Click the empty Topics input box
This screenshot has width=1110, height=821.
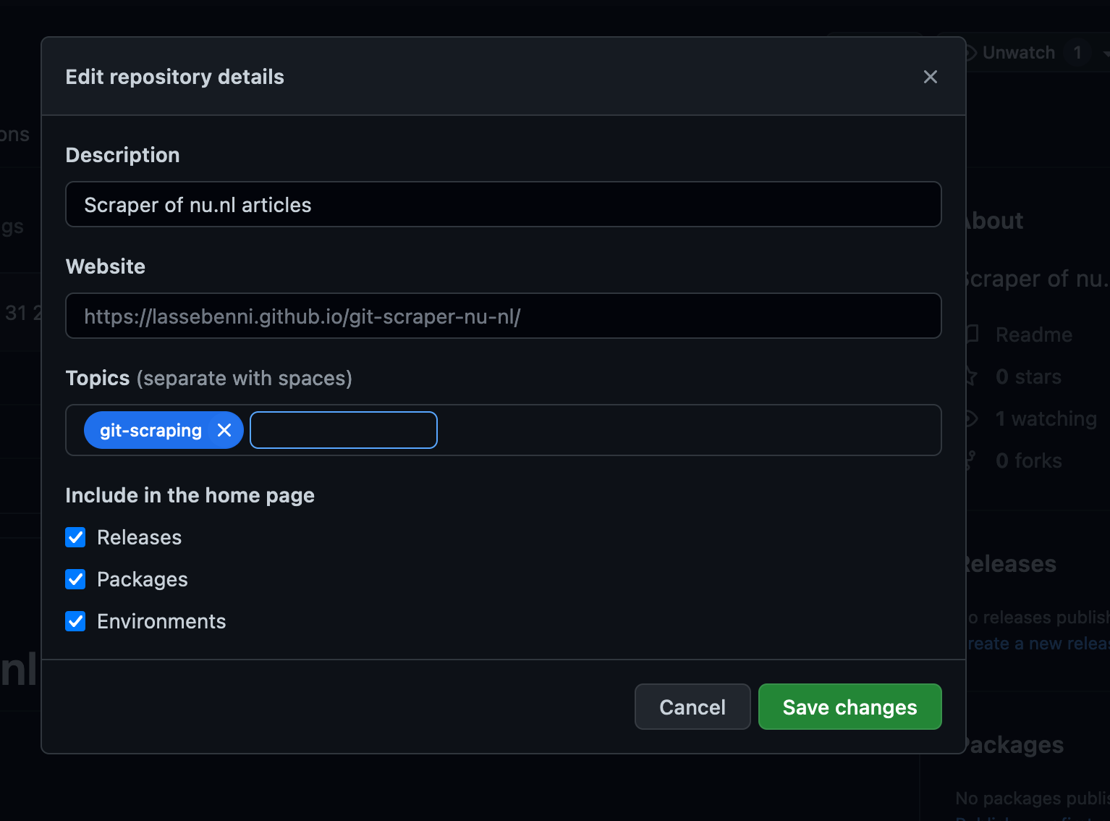coord(343,429)
